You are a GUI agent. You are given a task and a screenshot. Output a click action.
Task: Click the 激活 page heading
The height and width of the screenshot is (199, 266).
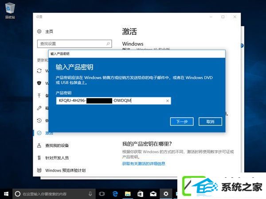129,32
